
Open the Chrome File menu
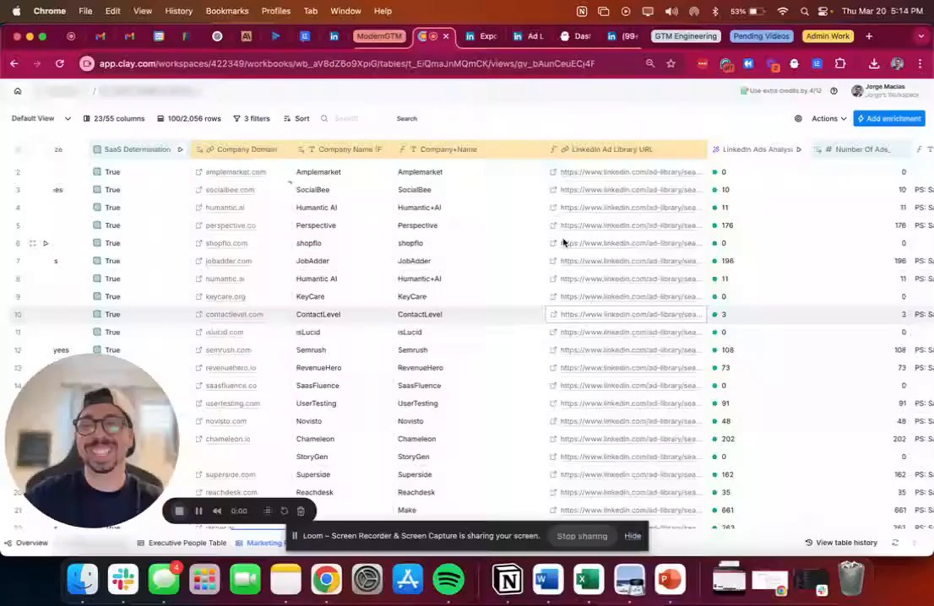(x=85, y=11)
